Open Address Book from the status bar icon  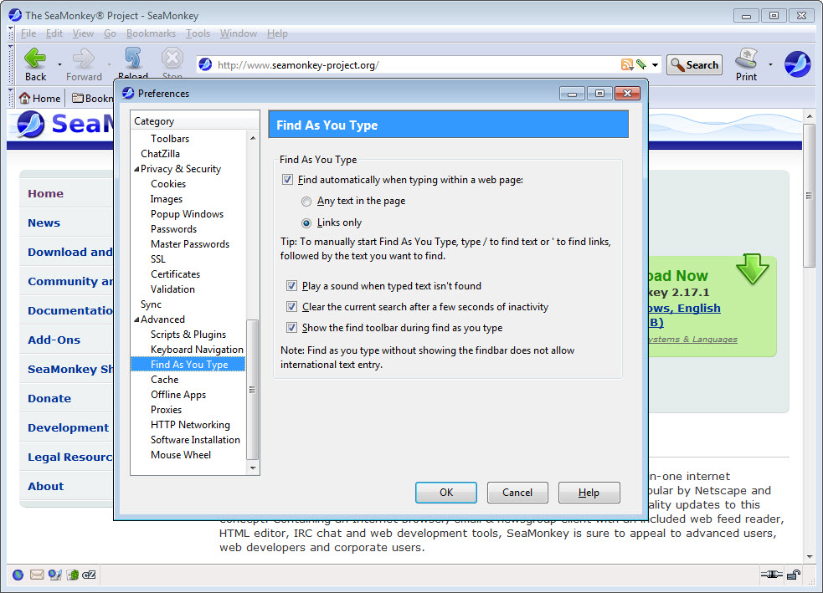click(73, 575)
